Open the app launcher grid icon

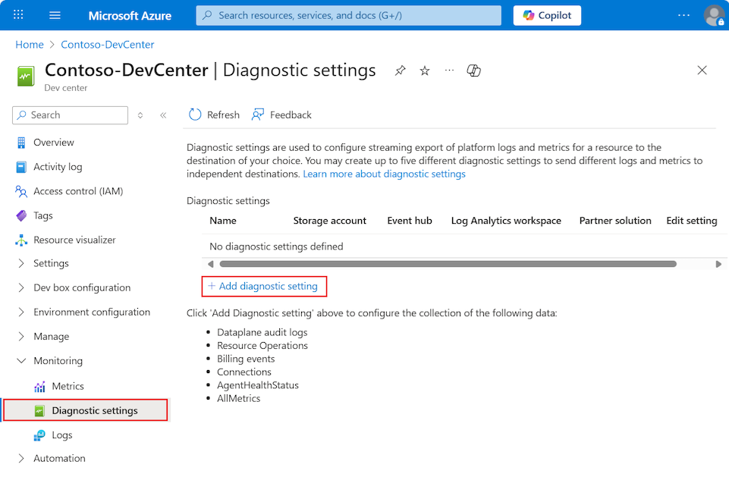tap(17, 15)
